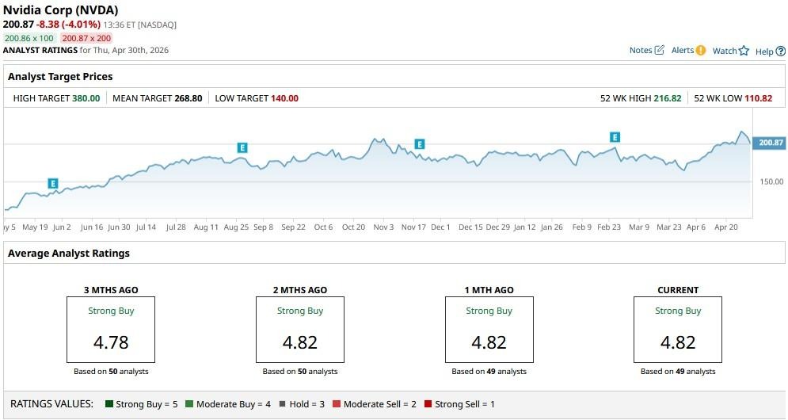Click 'Based on 50 analysts' under 3 MTHS AGO
The image size is (788, 420).
pos(111,372)
